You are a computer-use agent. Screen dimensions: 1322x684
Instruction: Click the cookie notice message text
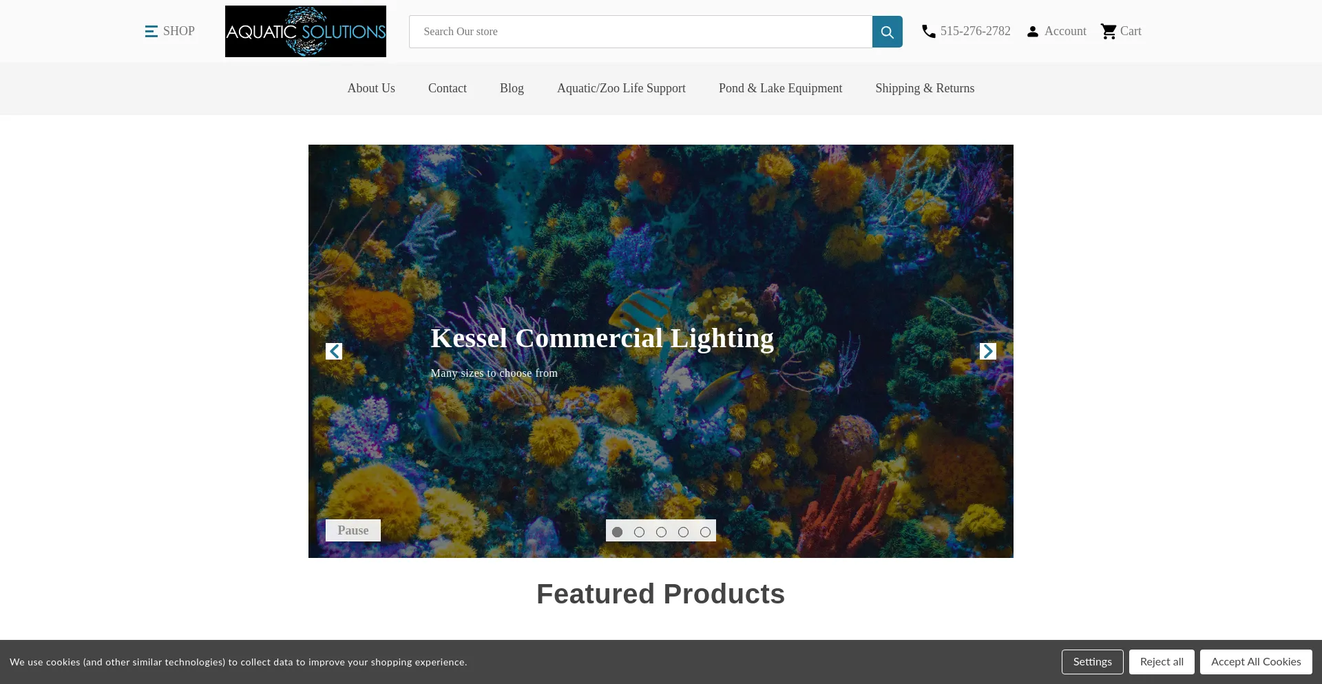pyautogui.click(x=238, y=662)
